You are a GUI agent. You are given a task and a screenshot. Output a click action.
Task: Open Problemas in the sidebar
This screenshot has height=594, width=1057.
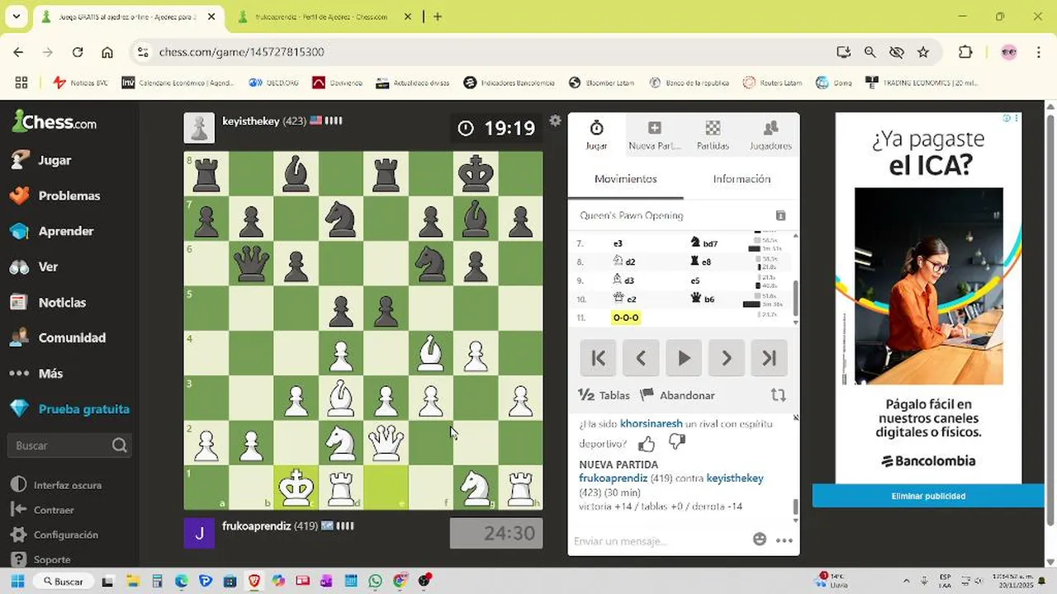coord(55,196)
